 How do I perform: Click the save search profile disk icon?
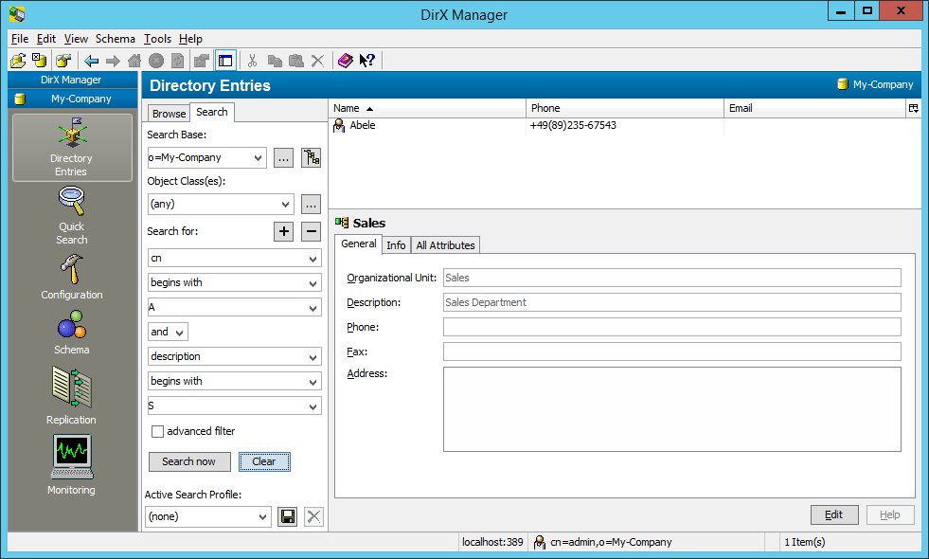[287, 516]
